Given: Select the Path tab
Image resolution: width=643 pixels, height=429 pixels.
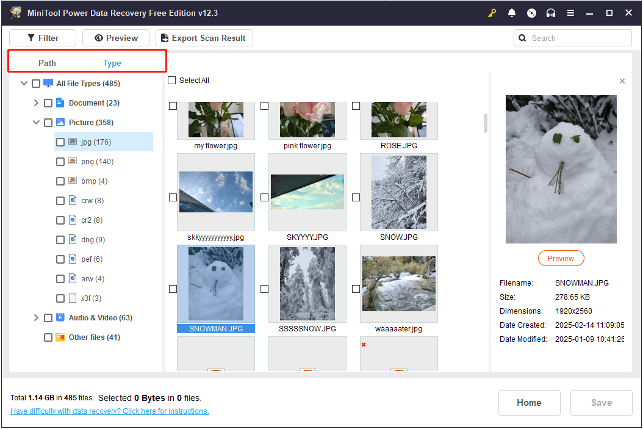Looking at the screenshot, I should (47, 63).
